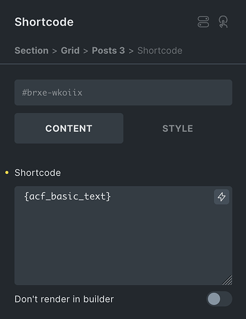Click the arrow separator after Grid
This screenshot has height=319, width=246.
click(86, 51)
